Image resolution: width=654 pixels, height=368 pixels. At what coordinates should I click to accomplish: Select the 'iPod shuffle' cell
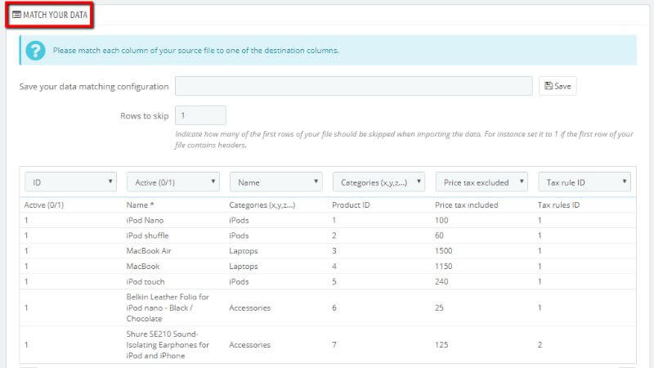click(147, 236)
